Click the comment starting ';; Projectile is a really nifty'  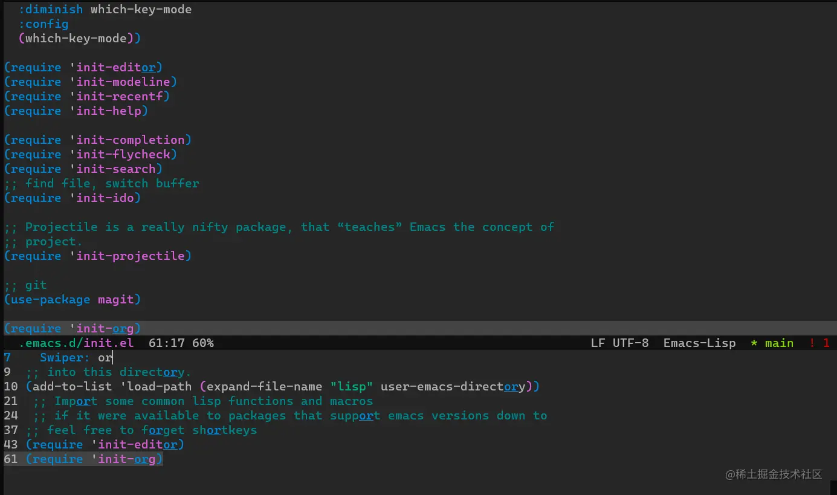279,227
